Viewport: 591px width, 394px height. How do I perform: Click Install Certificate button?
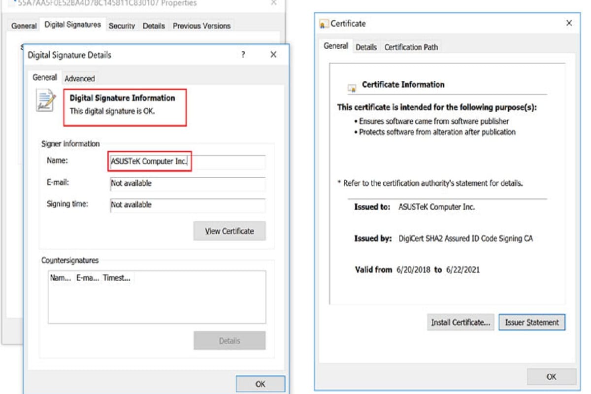coord(460,323)
